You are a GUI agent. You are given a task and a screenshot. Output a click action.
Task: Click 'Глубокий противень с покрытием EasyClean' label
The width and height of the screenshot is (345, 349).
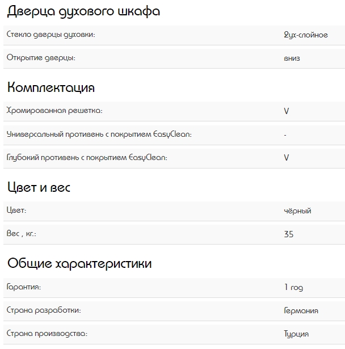click(87, 157)
